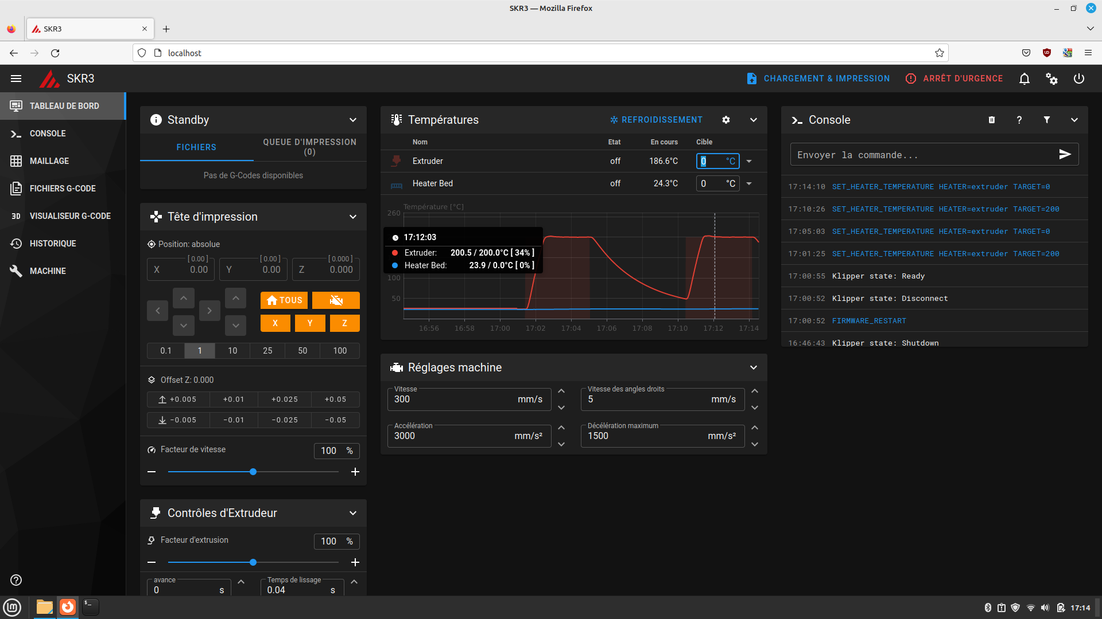This screenshot has width=1102, height=619.
Task: Select 10 mm move distance
Action: (x=232, y=351)
